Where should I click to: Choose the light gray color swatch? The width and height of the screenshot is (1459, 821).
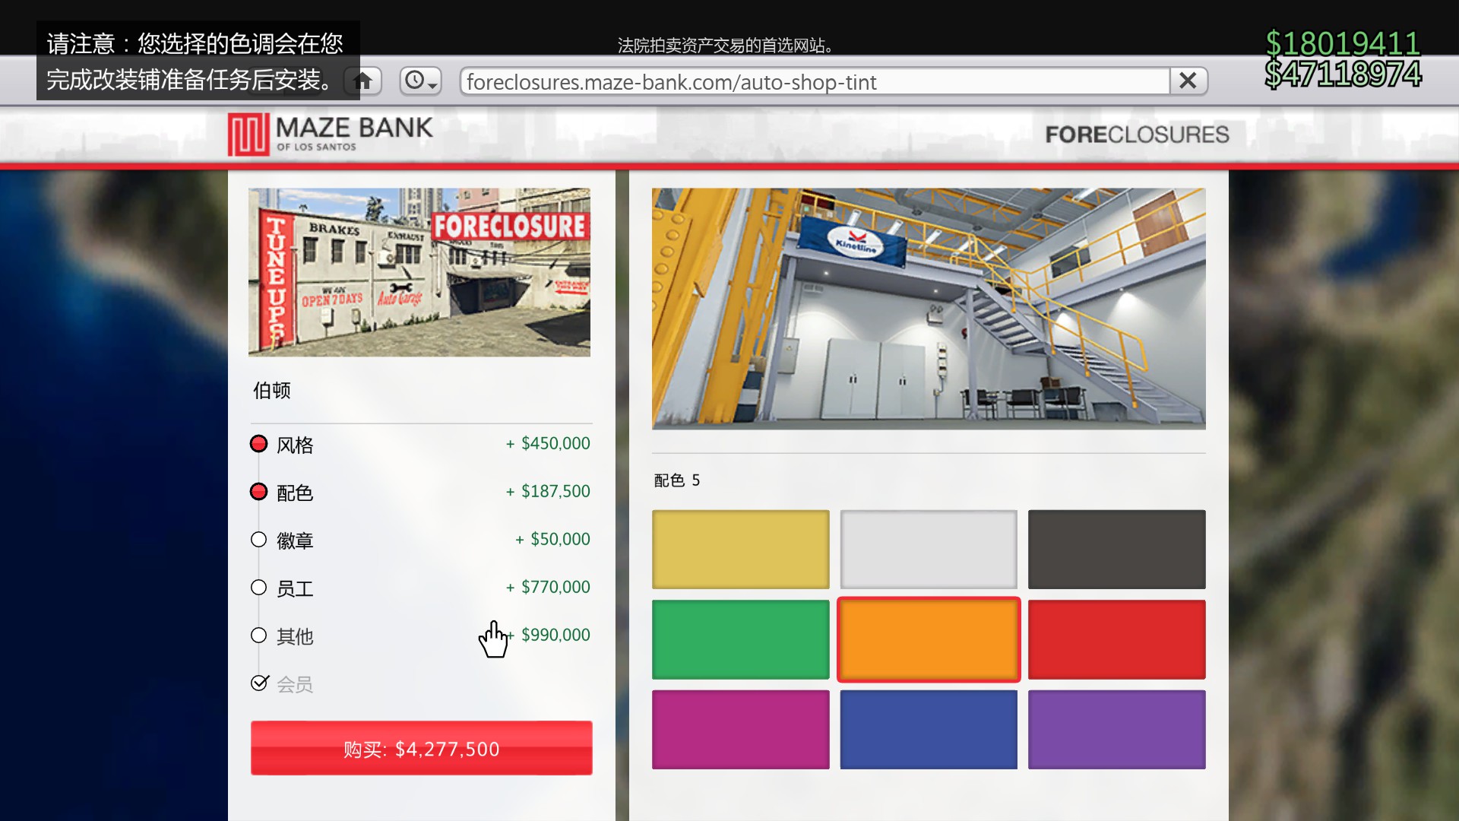[929, 549]
